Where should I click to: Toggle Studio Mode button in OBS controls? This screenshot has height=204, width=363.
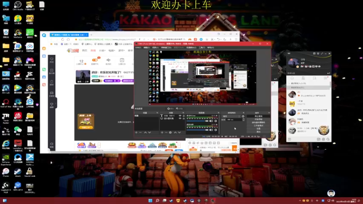coord(258,126)
